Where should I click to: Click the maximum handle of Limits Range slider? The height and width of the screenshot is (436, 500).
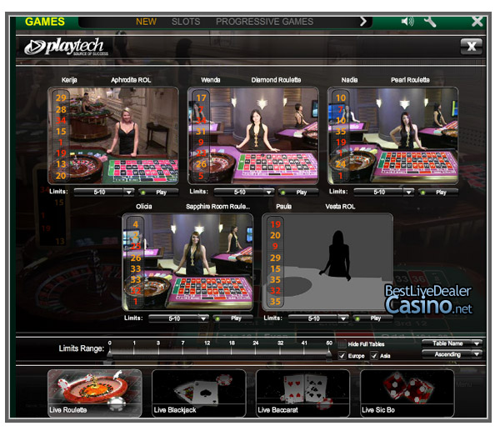[x=329, y=354]
